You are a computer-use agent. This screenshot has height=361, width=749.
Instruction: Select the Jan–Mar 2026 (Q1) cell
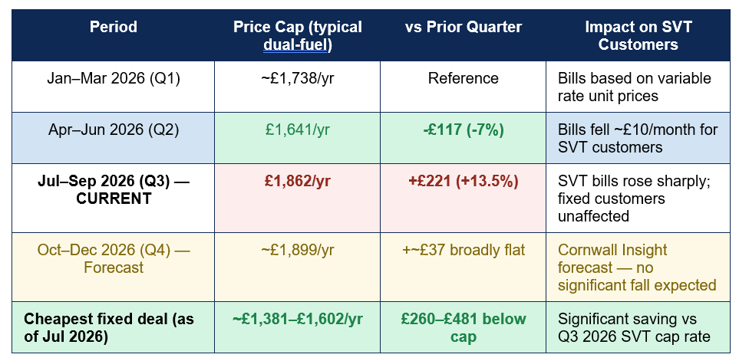[114, 87]
